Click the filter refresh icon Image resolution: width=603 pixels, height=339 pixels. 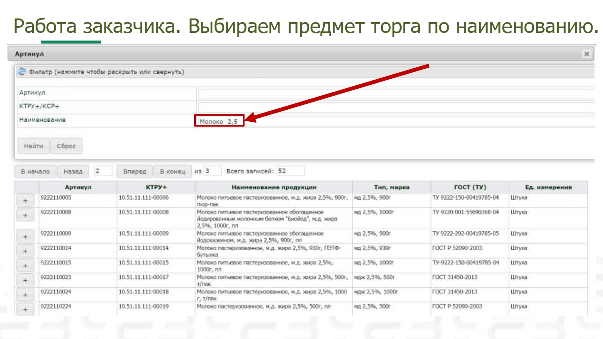pos(21,72)
